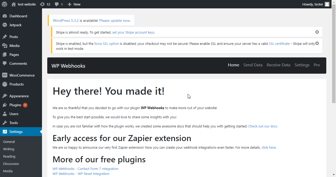Click the Tools wrench icon
The height and width of the screenshot is (177, 336).
click(5, 123)
